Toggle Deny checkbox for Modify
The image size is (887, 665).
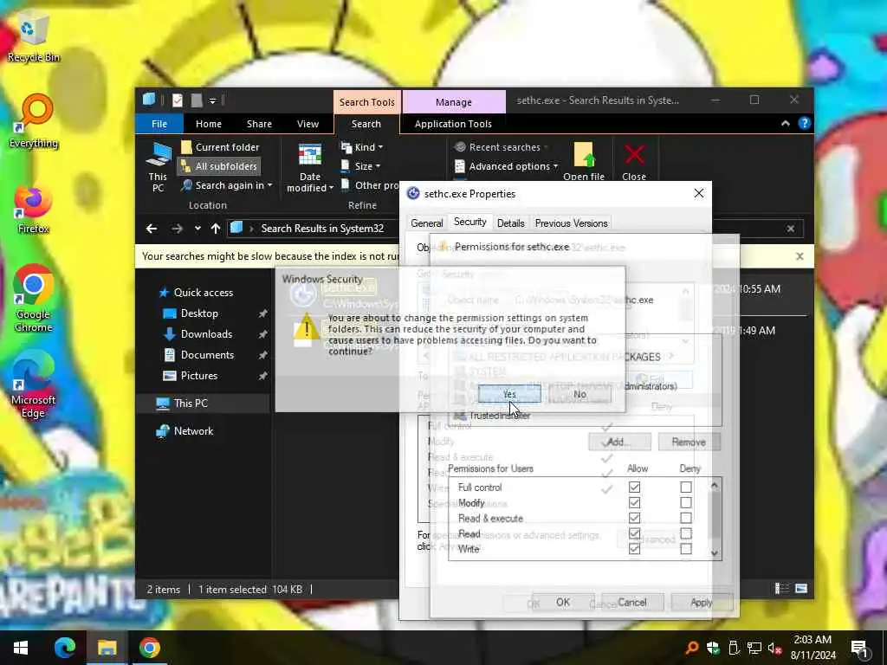(x=686, y=503)
